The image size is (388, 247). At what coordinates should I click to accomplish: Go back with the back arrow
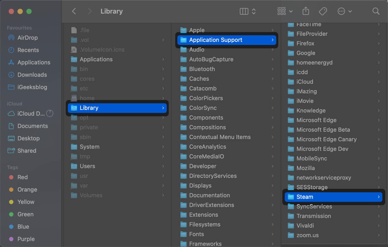tap(74, 11)
